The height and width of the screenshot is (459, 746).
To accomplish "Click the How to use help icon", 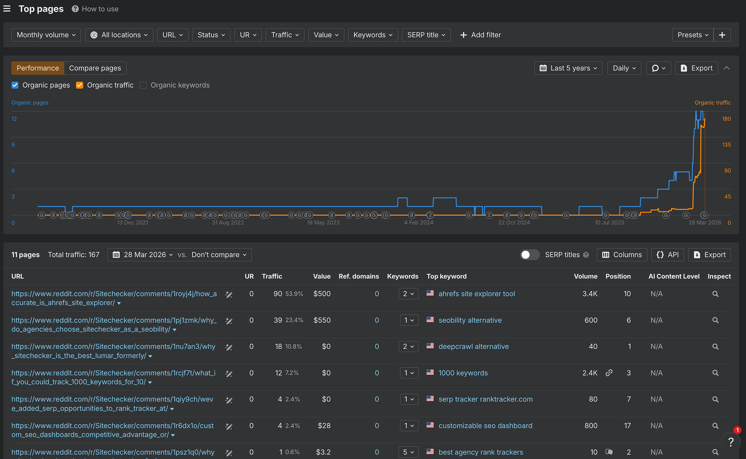I will pyautogui.click(x=75, y=9).
